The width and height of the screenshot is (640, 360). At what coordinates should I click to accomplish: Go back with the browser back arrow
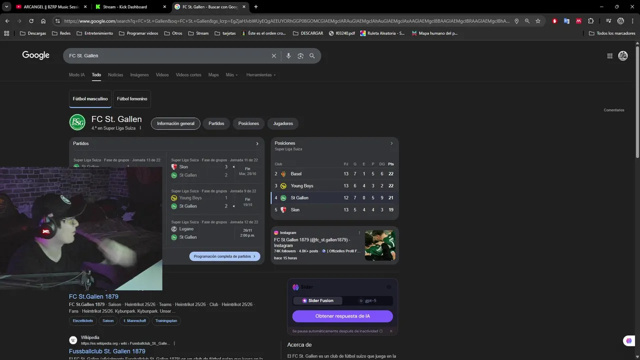[7, 21]
